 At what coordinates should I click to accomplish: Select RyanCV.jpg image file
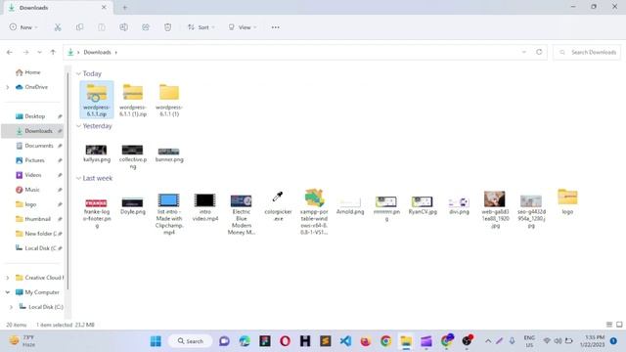(x=423, y=205)
